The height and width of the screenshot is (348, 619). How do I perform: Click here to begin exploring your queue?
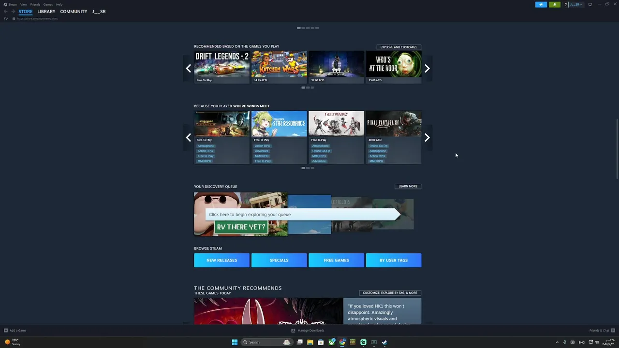[303, 215]
